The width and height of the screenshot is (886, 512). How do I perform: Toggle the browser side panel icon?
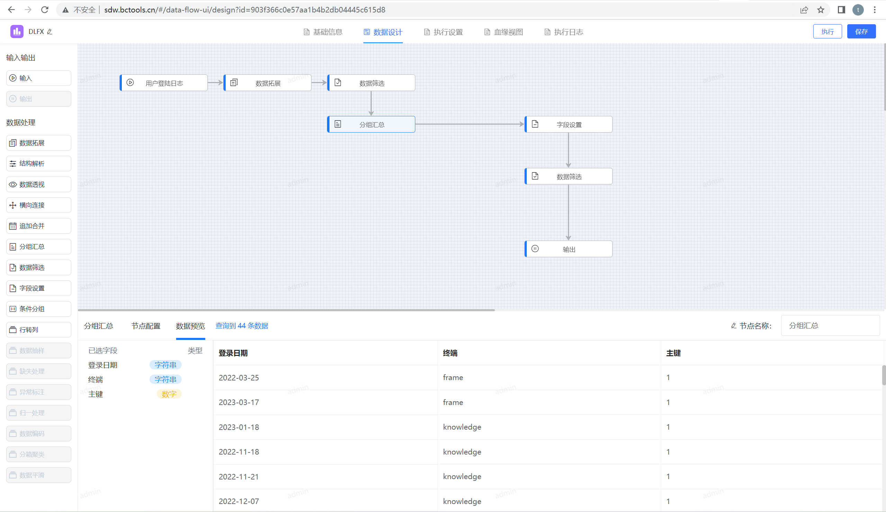pyautogui.click(x=841, y=10)
